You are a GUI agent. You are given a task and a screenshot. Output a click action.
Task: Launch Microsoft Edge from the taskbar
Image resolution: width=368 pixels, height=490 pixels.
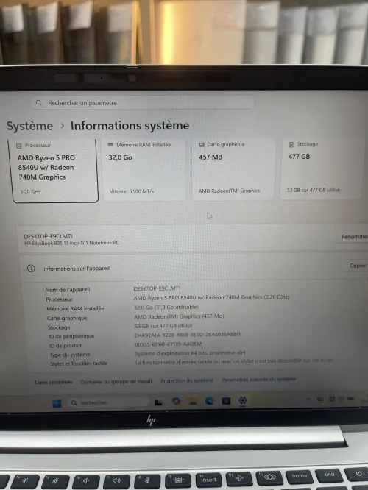(x=209, y=401)
